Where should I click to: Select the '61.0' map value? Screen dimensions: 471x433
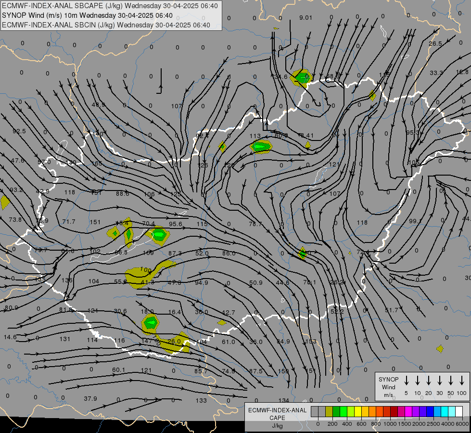pyautogui.click(x=229, y=342)
